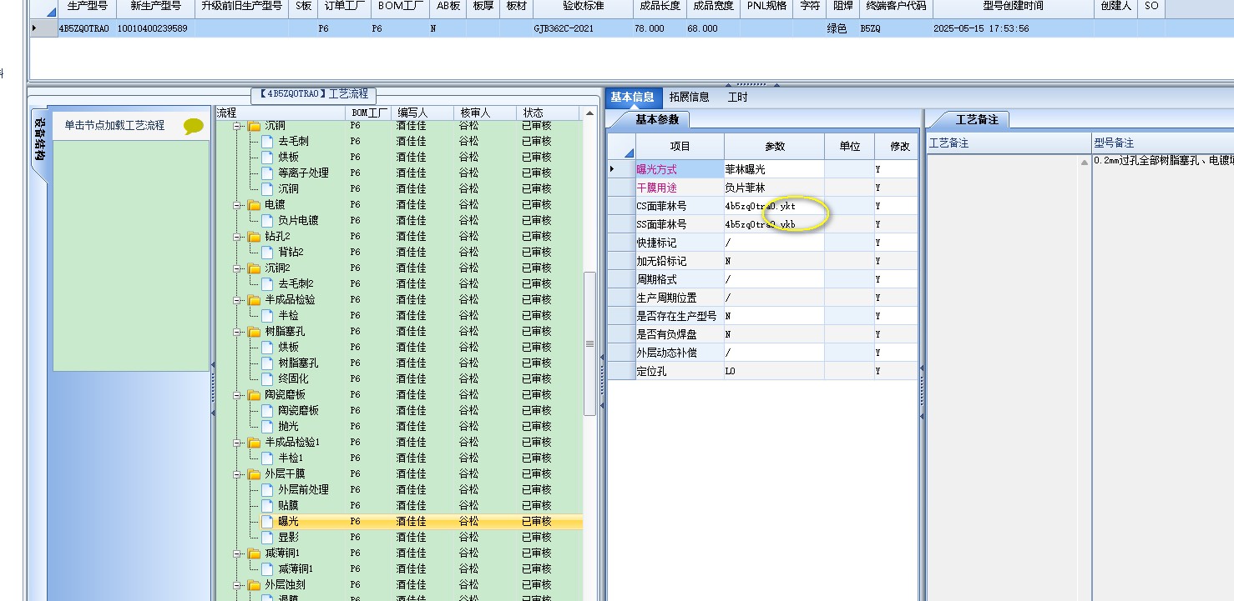Image resolution: width=1234 pixels, height=601 pixels.
Task: Click the 4b5zq0tra0.ykb SS film number value
Action: tap(774, 224)
